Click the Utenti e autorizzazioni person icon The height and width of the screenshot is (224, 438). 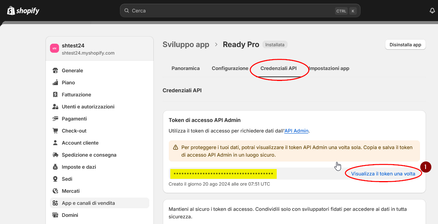(55, 107)
